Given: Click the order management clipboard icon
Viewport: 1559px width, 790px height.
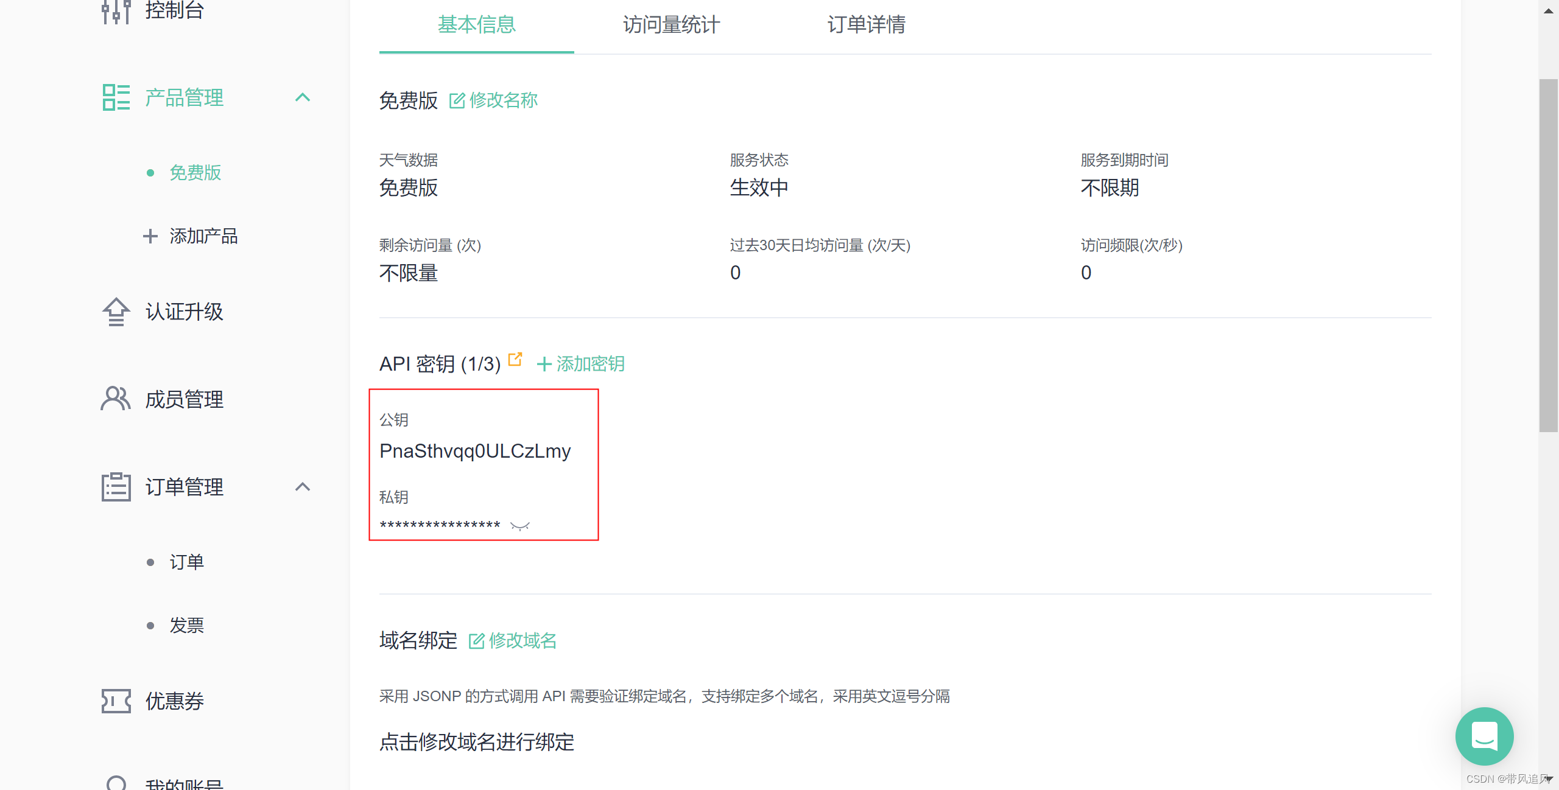Looking at the screenshot, I should tap(116, 487).
